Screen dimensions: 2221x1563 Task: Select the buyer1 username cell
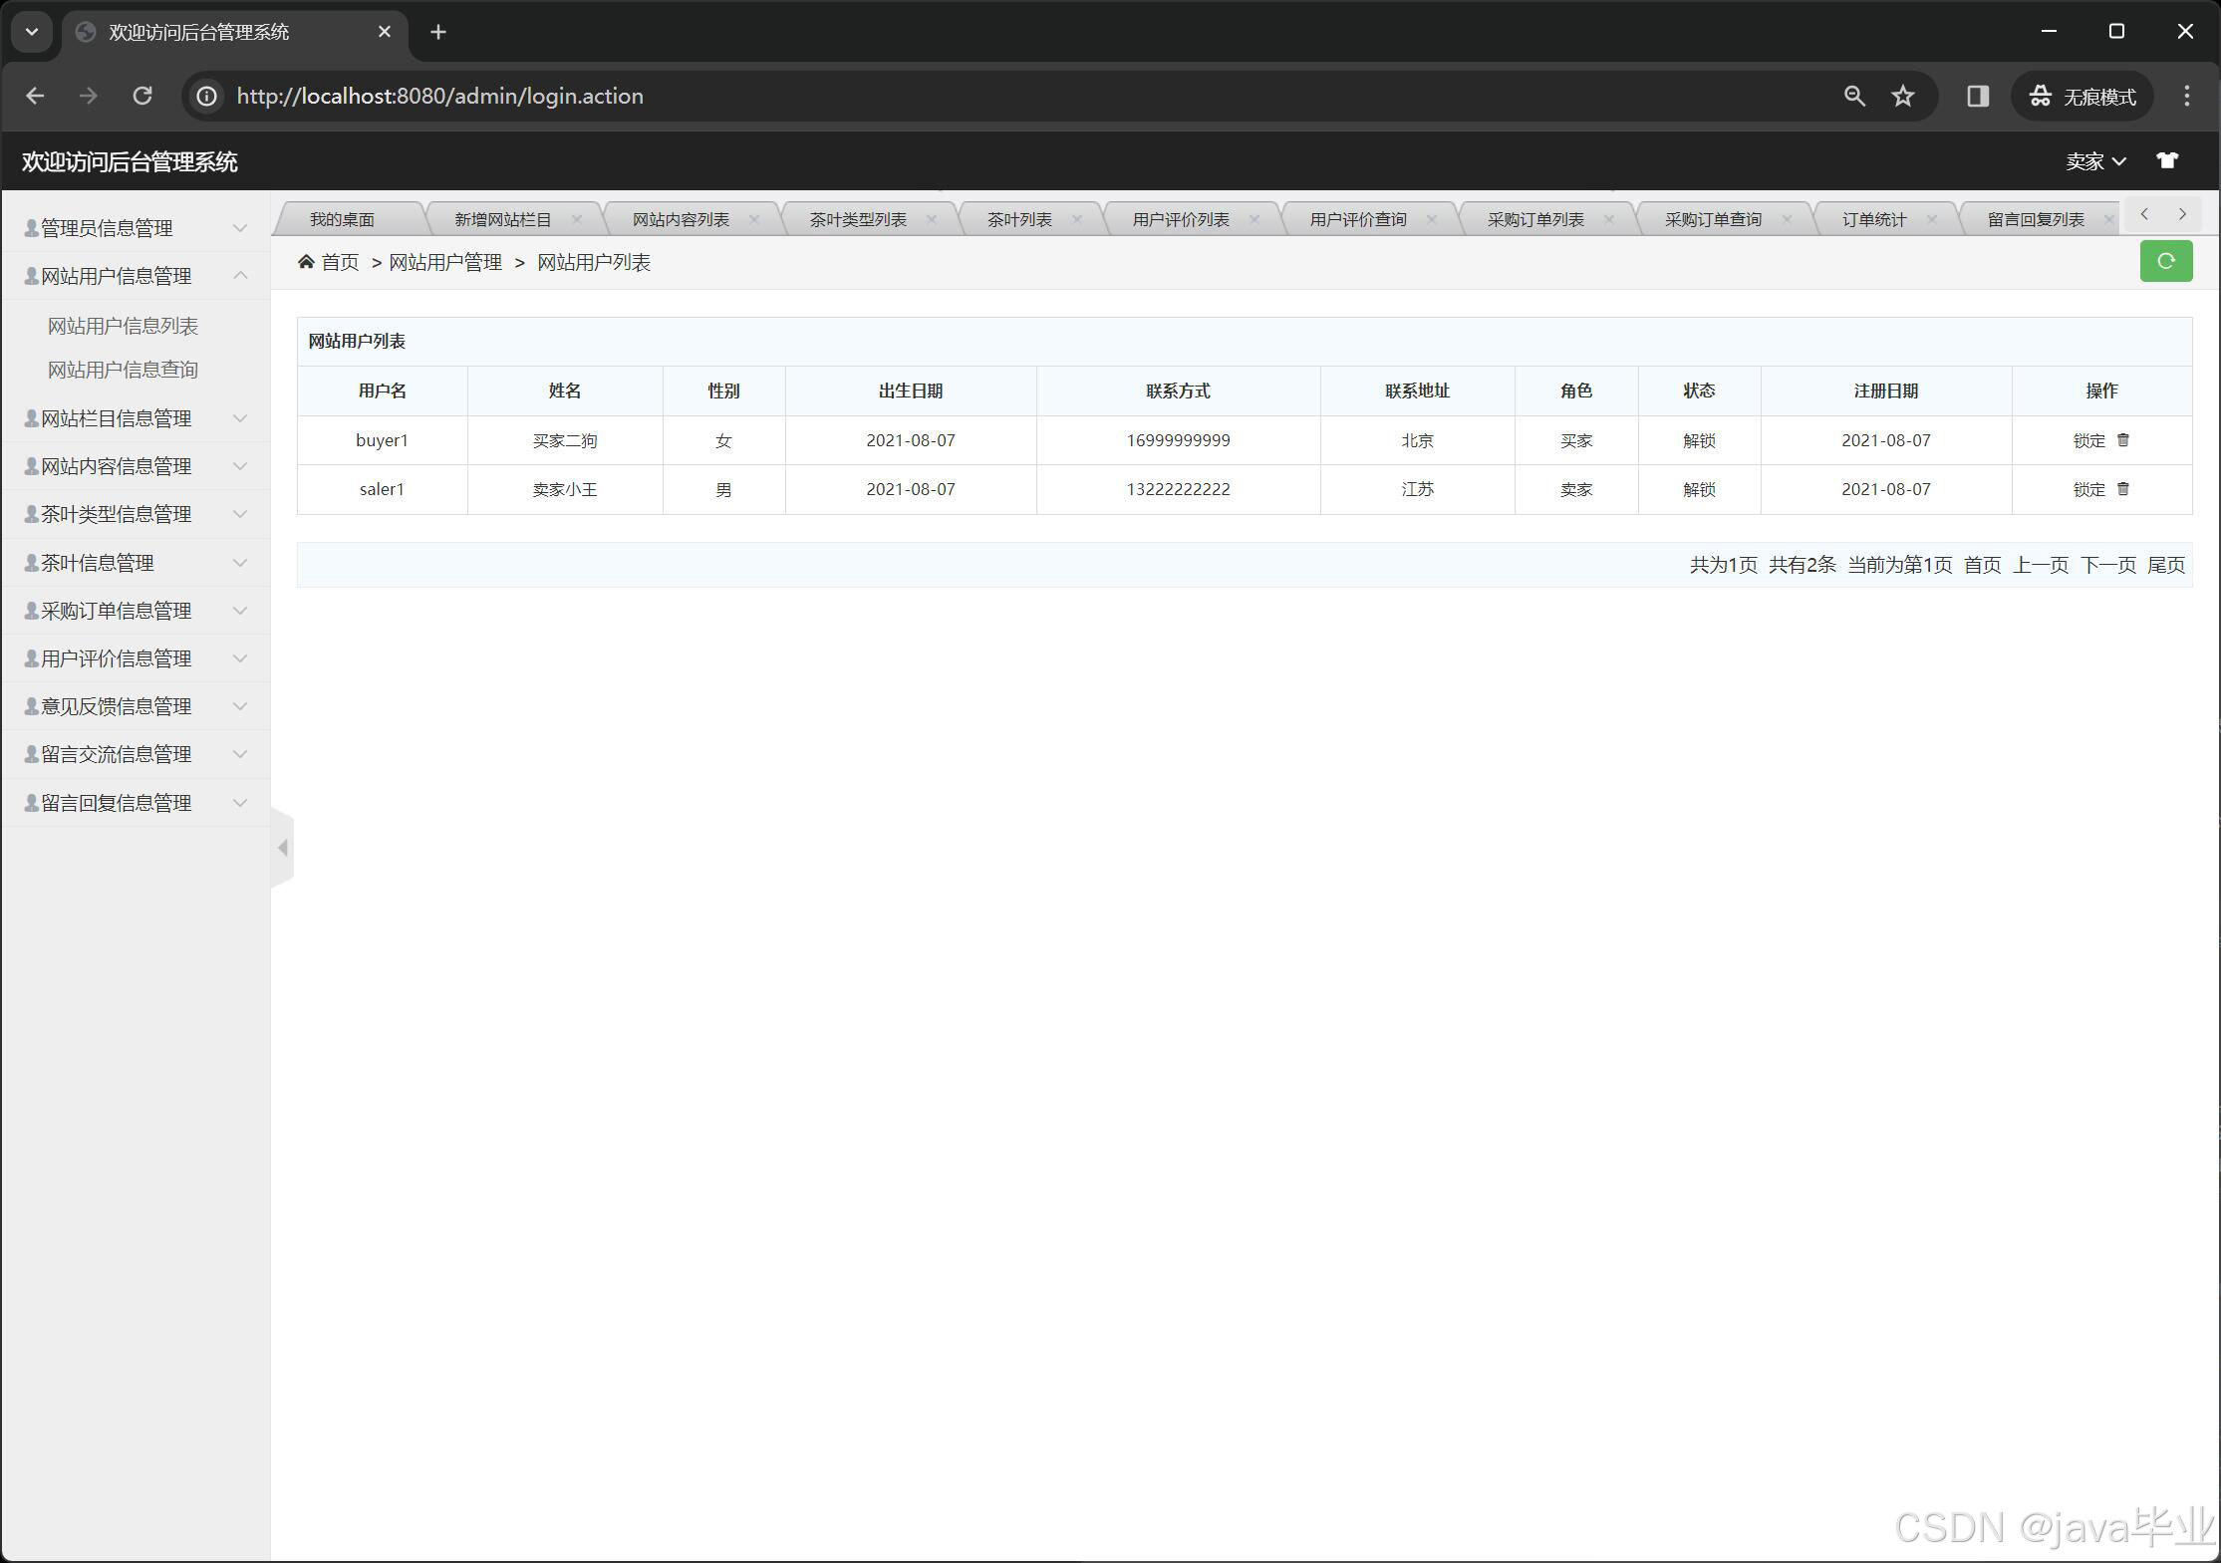382,440
